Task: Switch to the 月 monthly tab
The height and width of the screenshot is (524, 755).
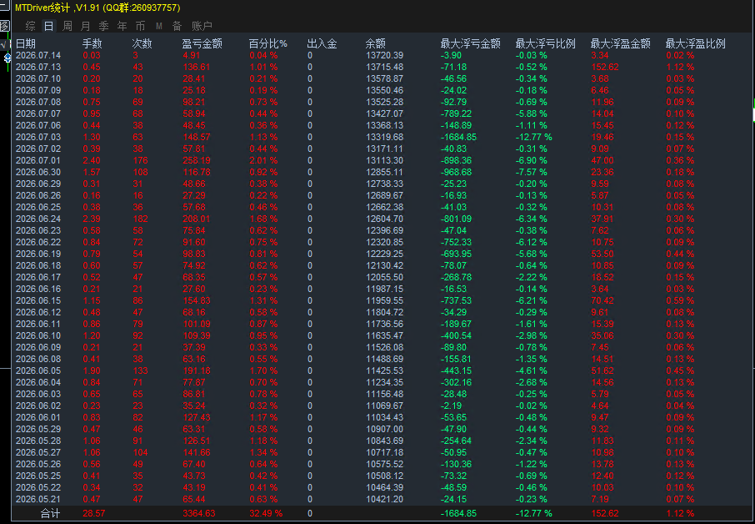Action: (86, 26)
